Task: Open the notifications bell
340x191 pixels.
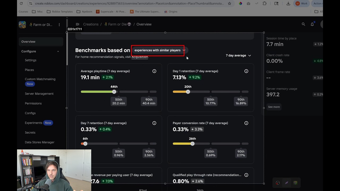Action: tap(312, 24)
